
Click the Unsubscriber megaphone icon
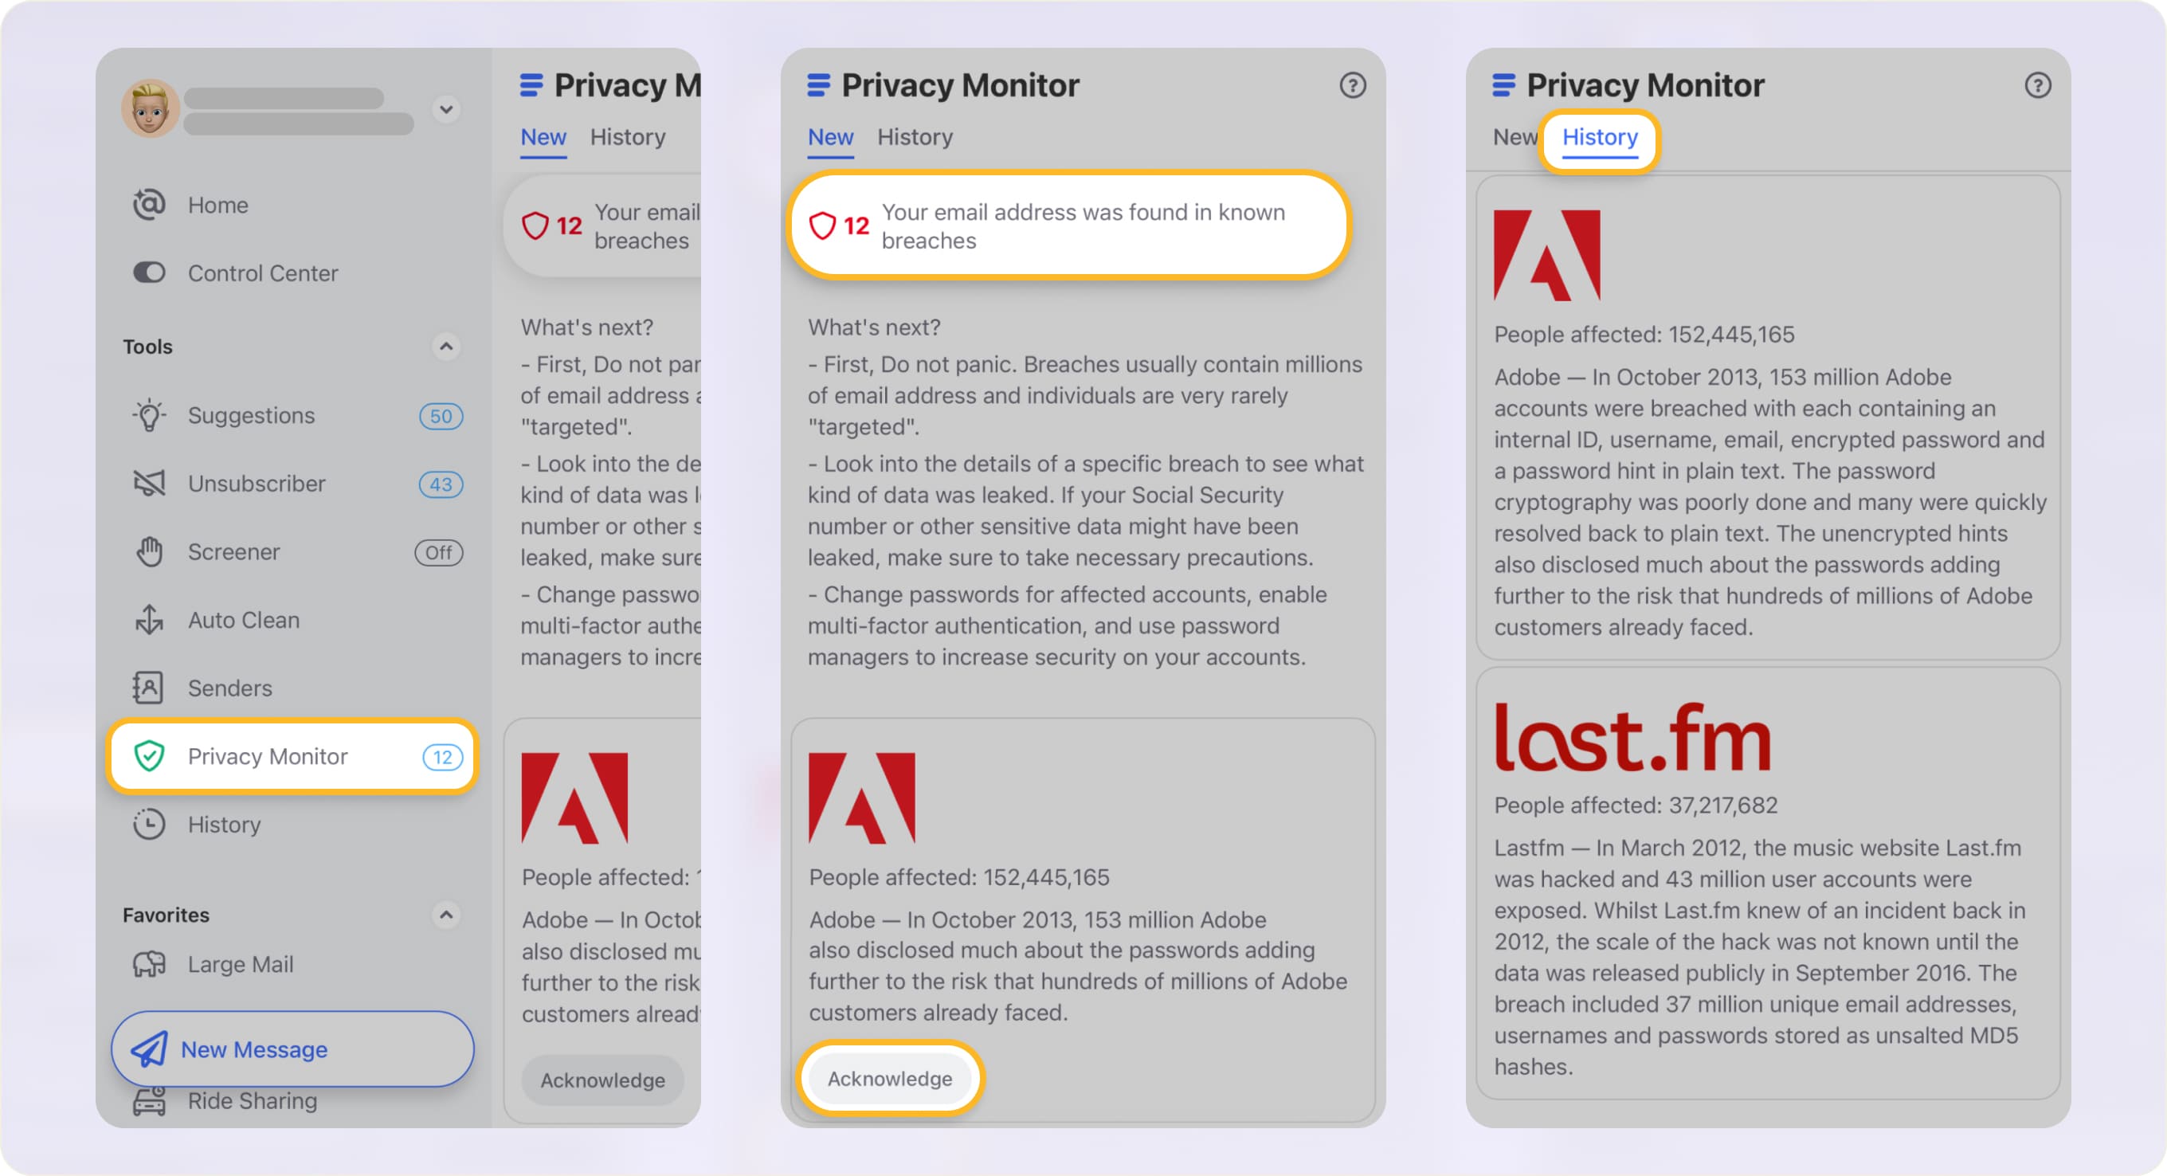pyautogui.click(x=149, y=484)
